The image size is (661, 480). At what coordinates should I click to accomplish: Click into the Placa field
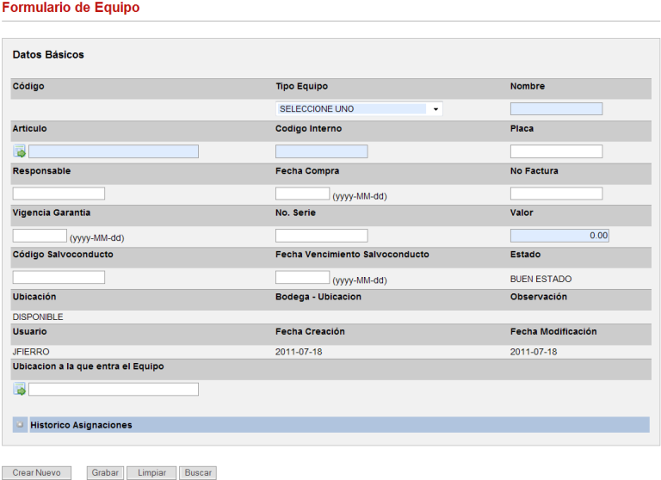pyautogui.click(x=556, y=152)
